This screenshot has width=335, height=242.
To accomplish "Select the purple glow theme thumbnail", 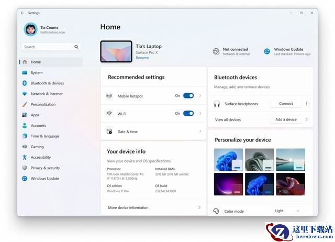I will [x=228, y=184].
